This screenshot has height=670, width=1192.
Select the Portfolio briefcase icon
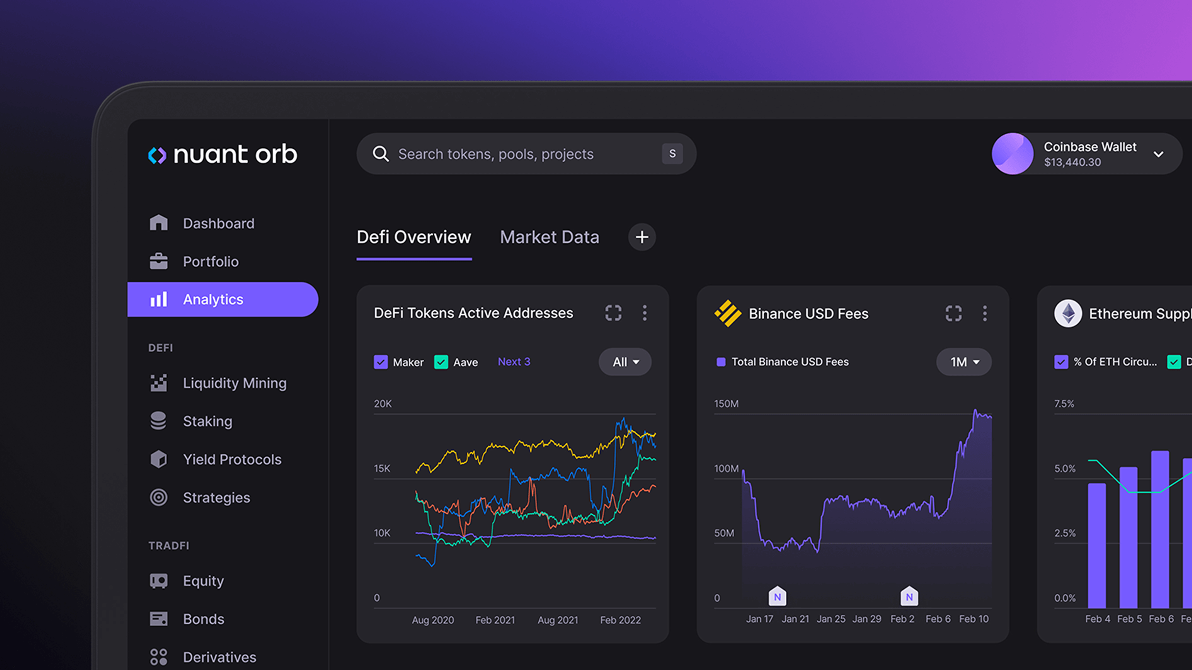[x=159, y=261]
